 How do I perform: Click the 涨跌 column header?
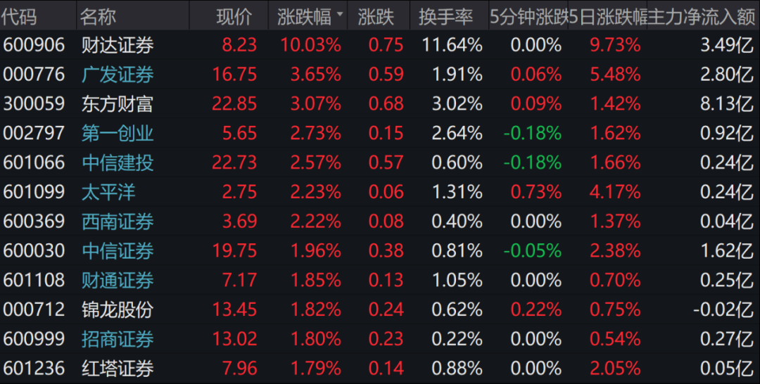coord(376,16)
